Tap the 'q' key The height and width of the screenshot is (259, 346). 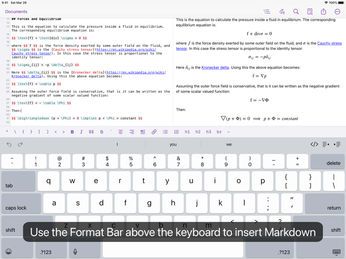point(48,181)
